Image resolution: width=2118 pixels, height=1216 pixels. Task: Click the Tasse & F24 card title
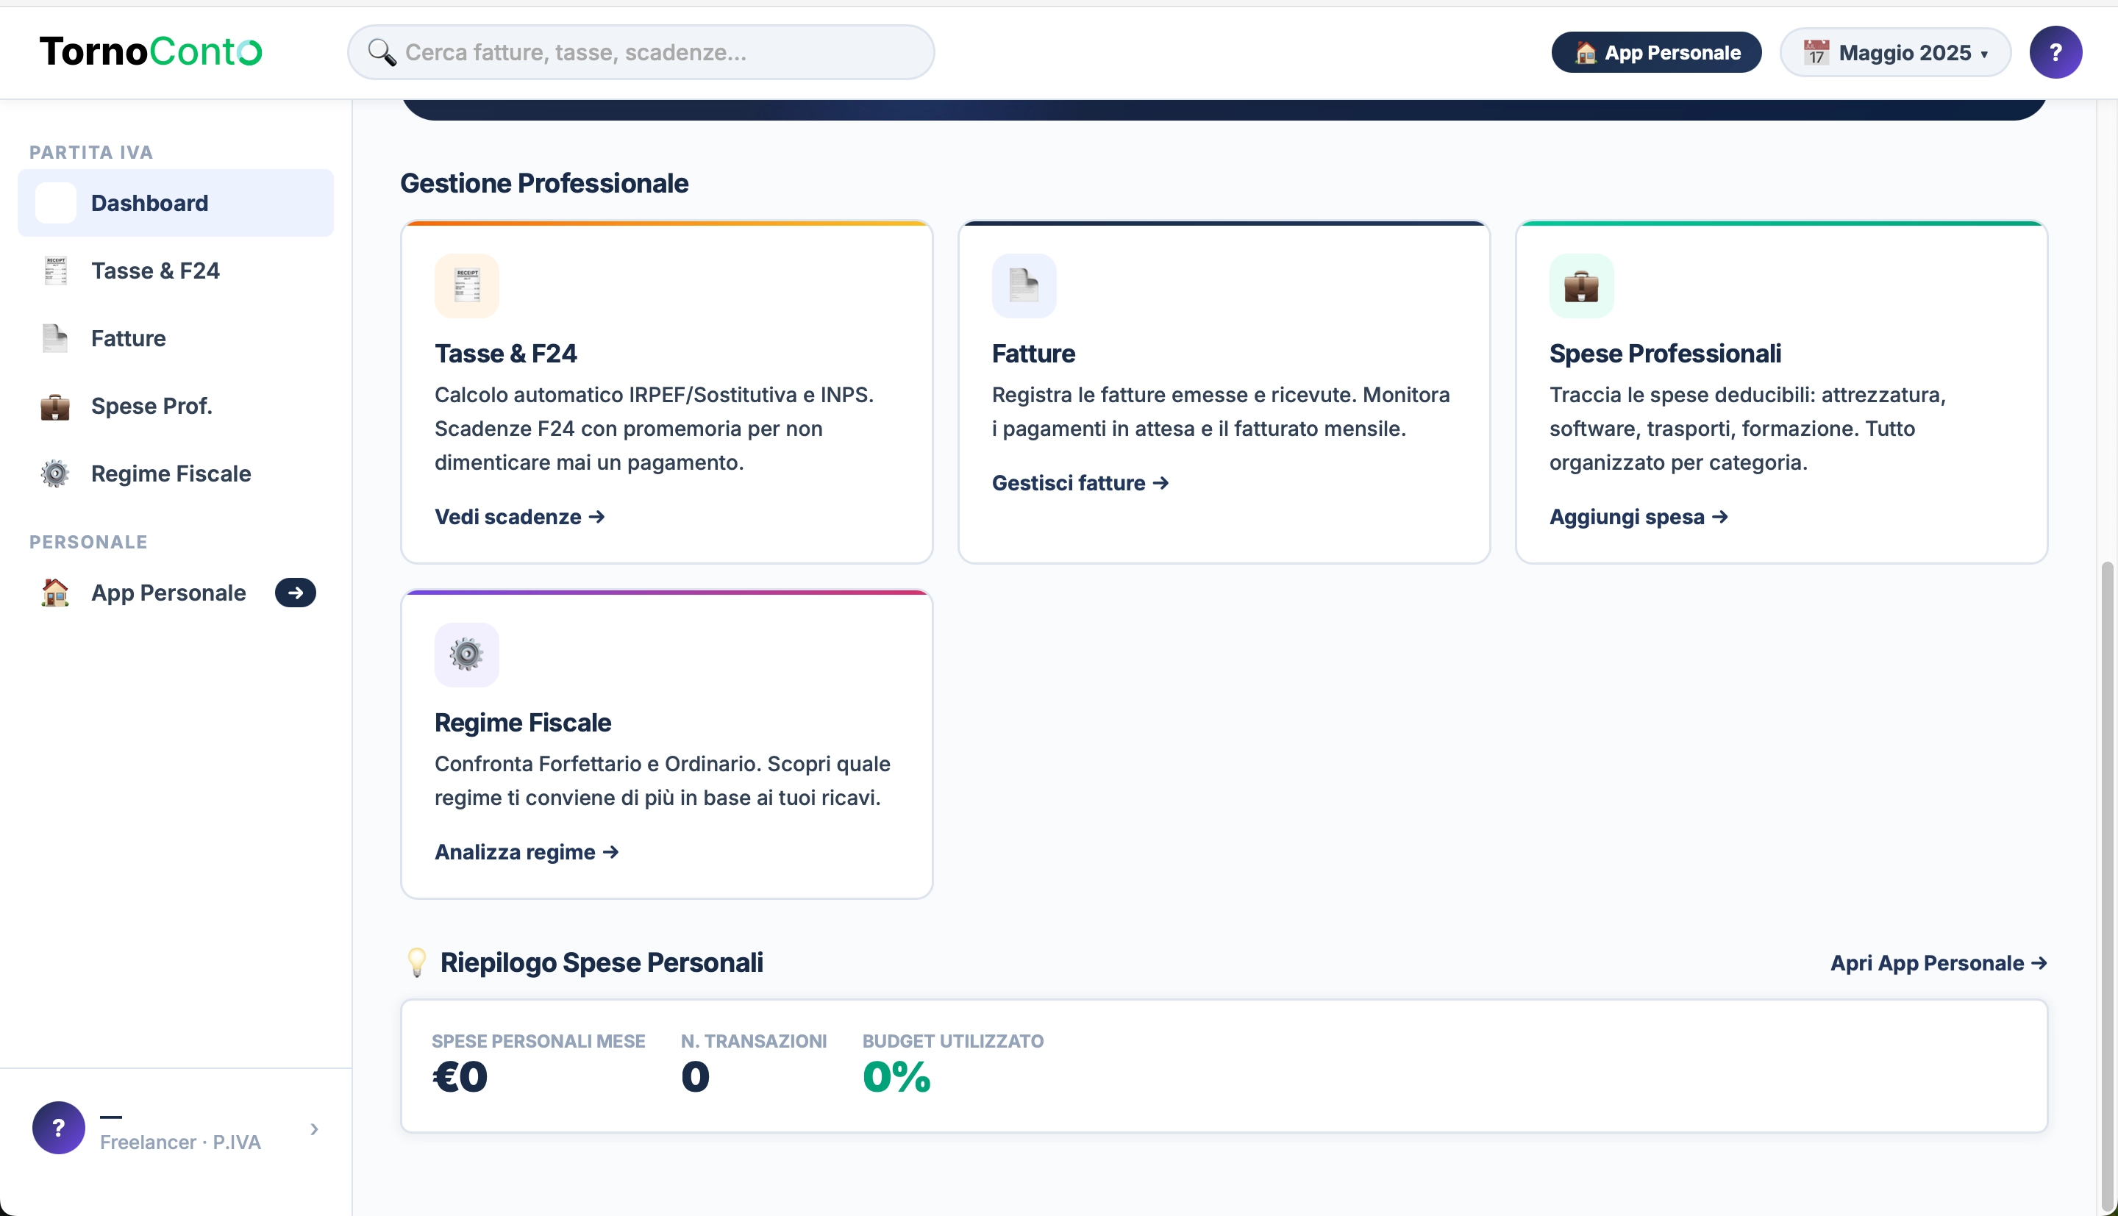coord(505,354)
